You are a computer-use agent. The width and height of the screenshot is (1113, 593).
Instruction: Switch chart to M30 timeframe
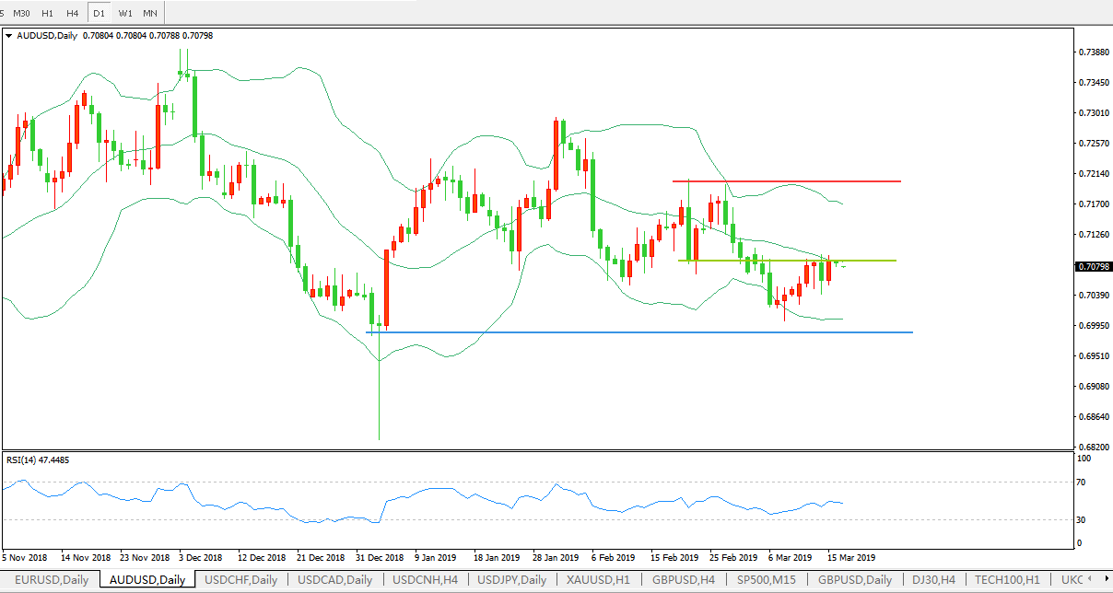[22, 13]
